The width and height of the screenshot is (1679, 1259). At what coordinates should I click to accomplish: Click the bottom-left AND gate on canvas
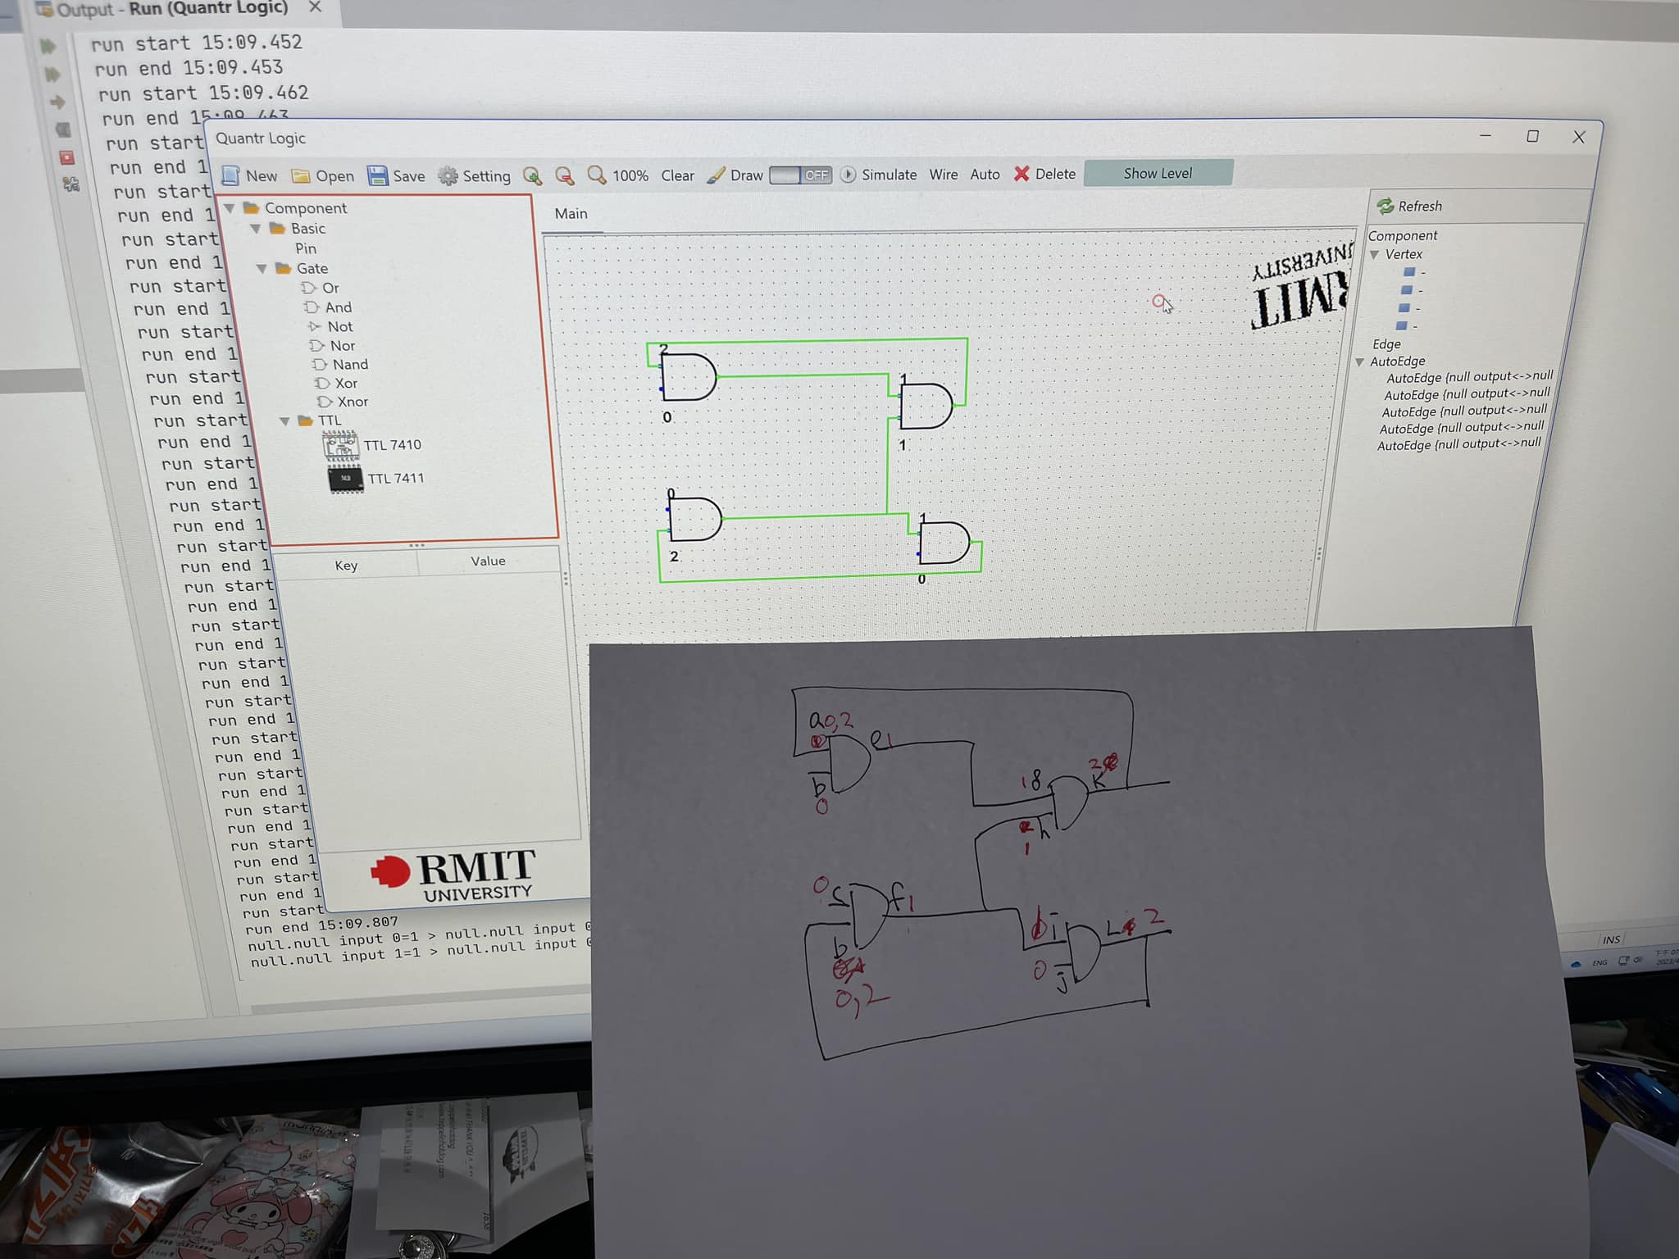click(695, 519)
